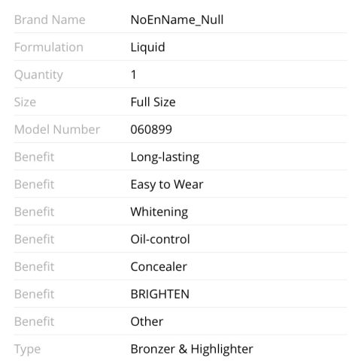Image resolution: width=361 pixels, height=361 pixels.
Task: Select the Long-lasting benefit text
Action: pos(165,157)
